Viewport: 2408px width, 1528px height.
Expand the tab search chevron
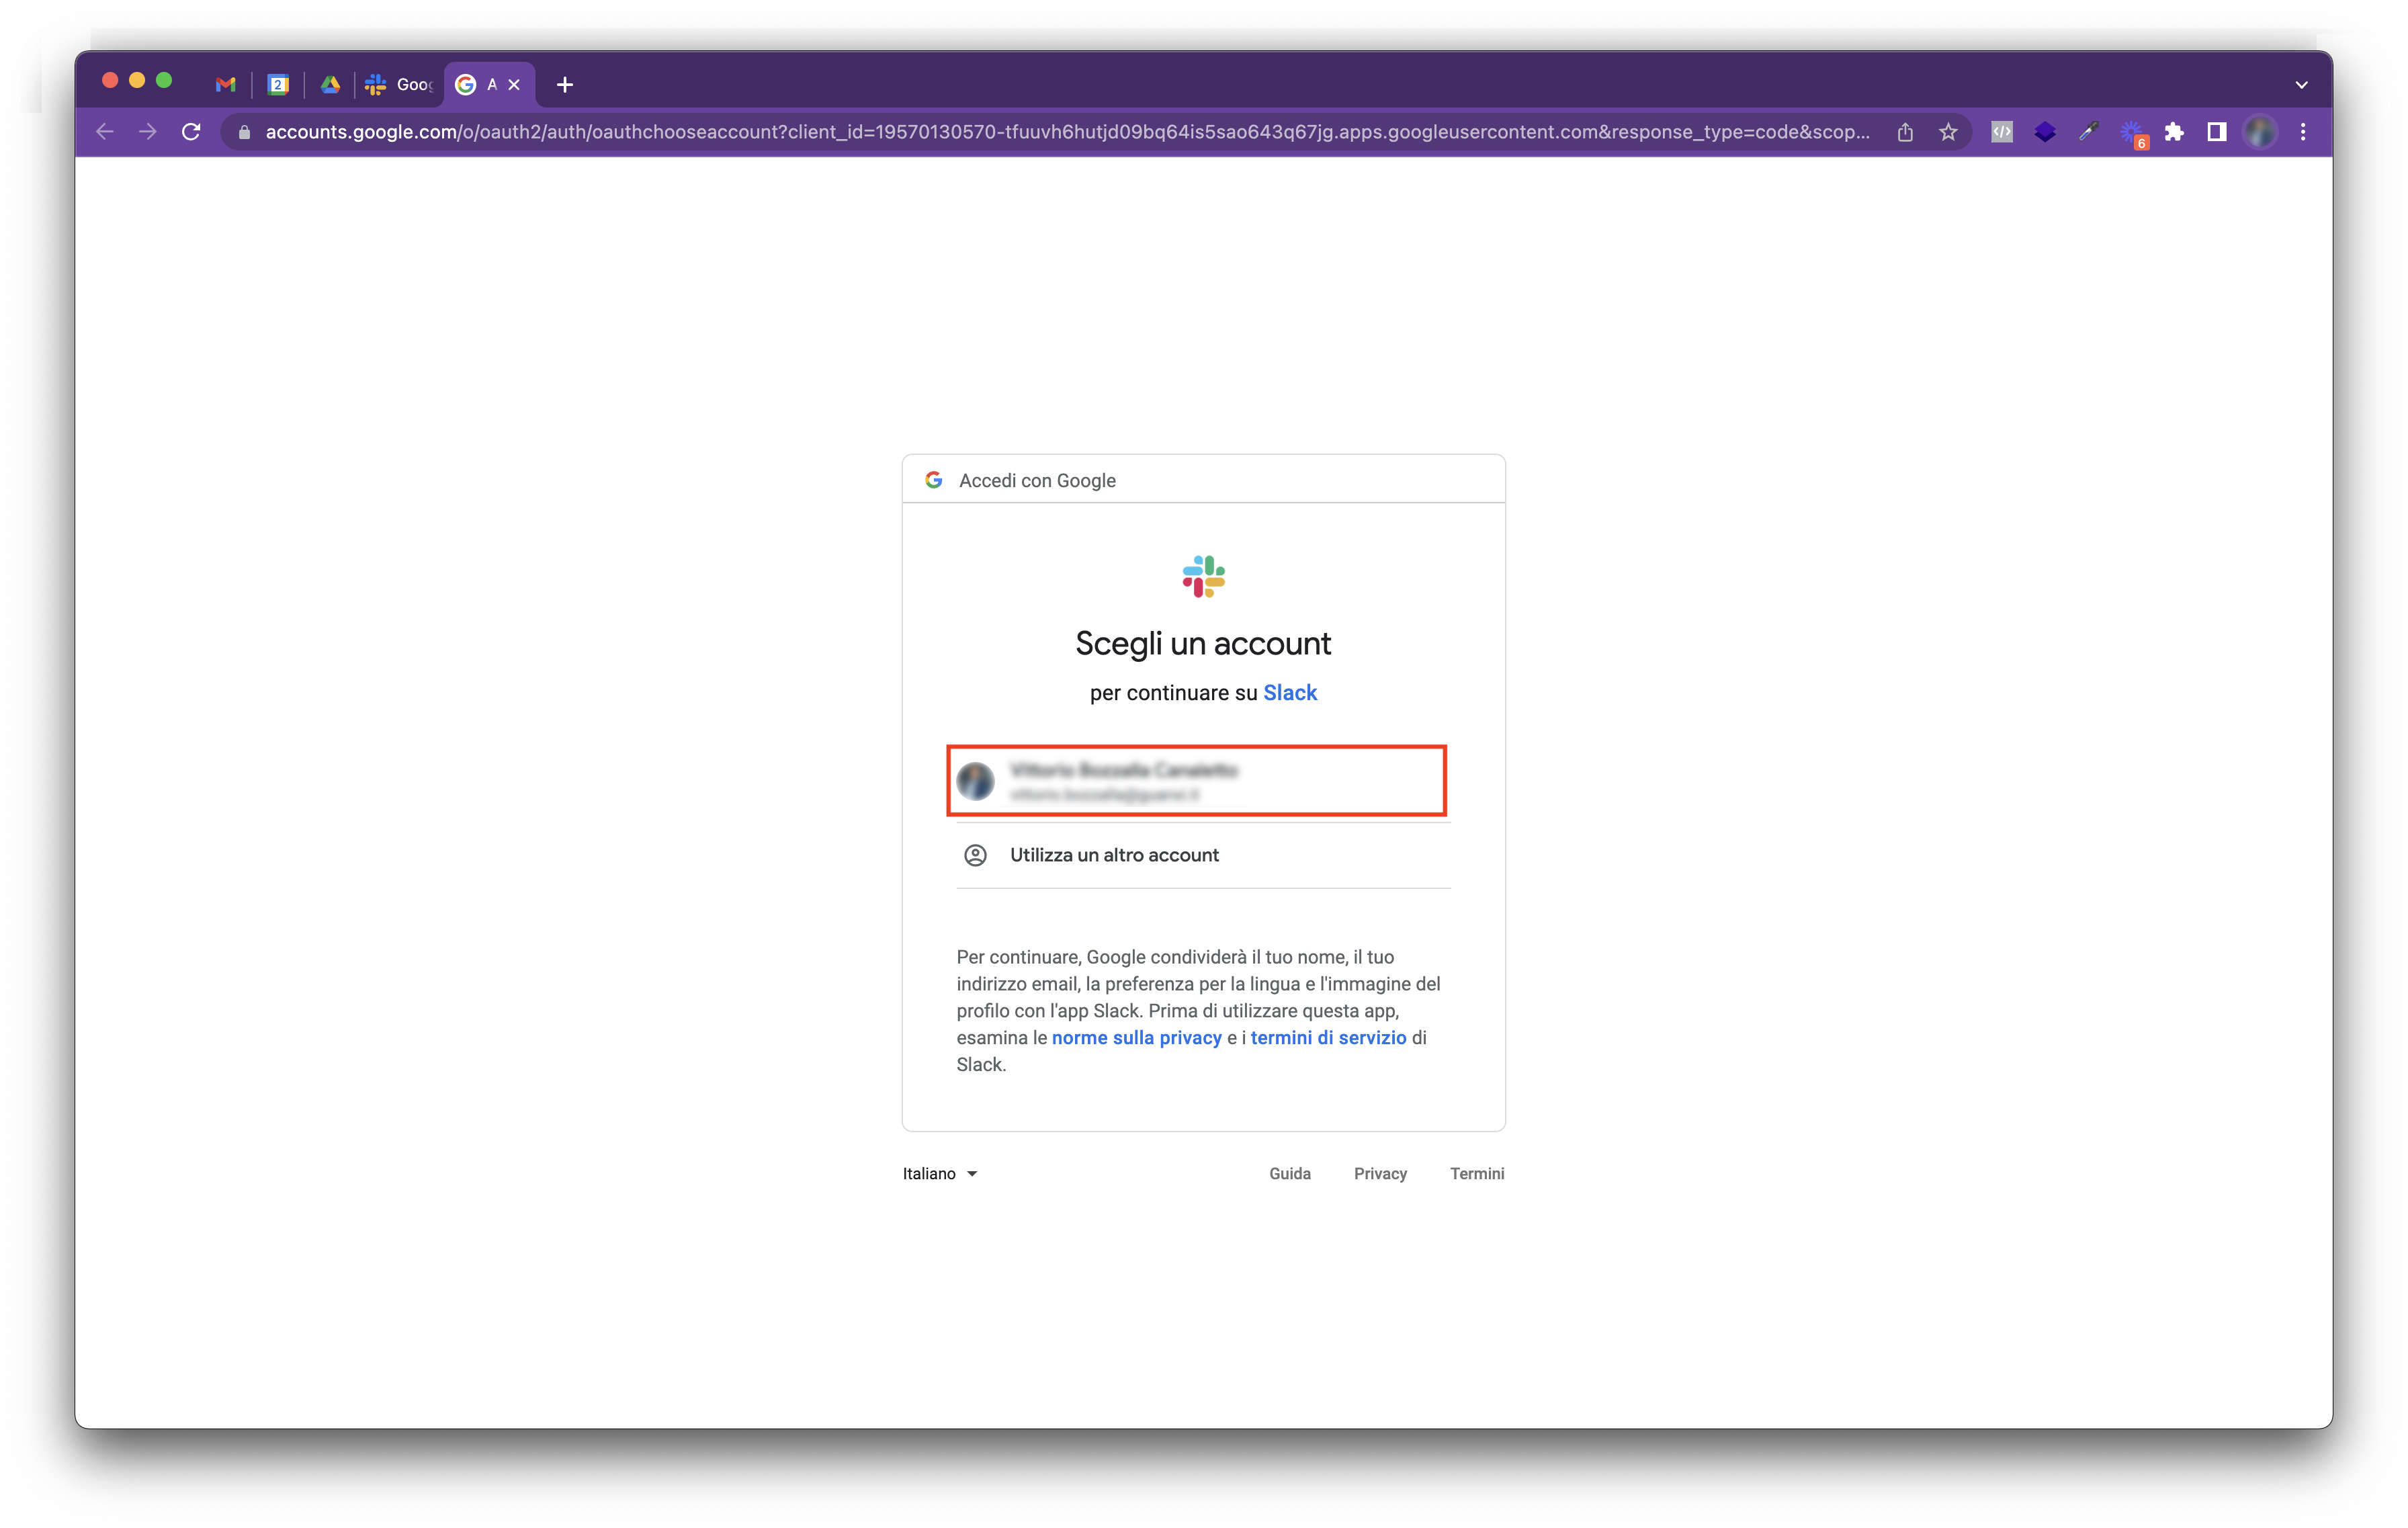click(x=2301, y=85)
